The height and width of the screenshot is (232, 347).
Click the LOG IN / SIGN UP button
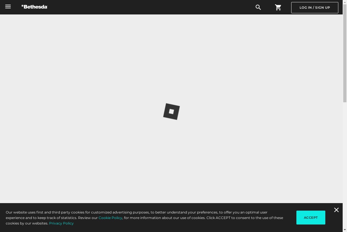click(315, 8)
